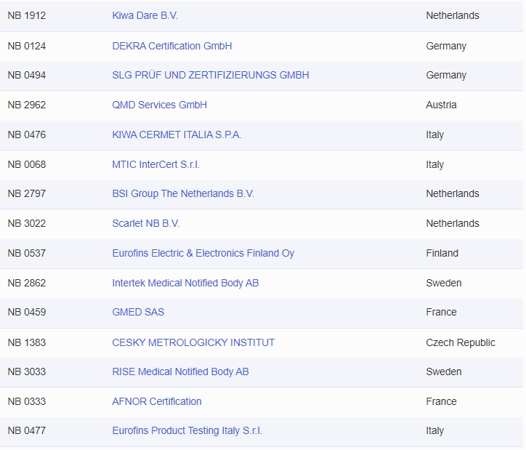Open the Kiwa Dare B.V. link
The height and width of the screenshot is (450, 526).
point(145,15)
